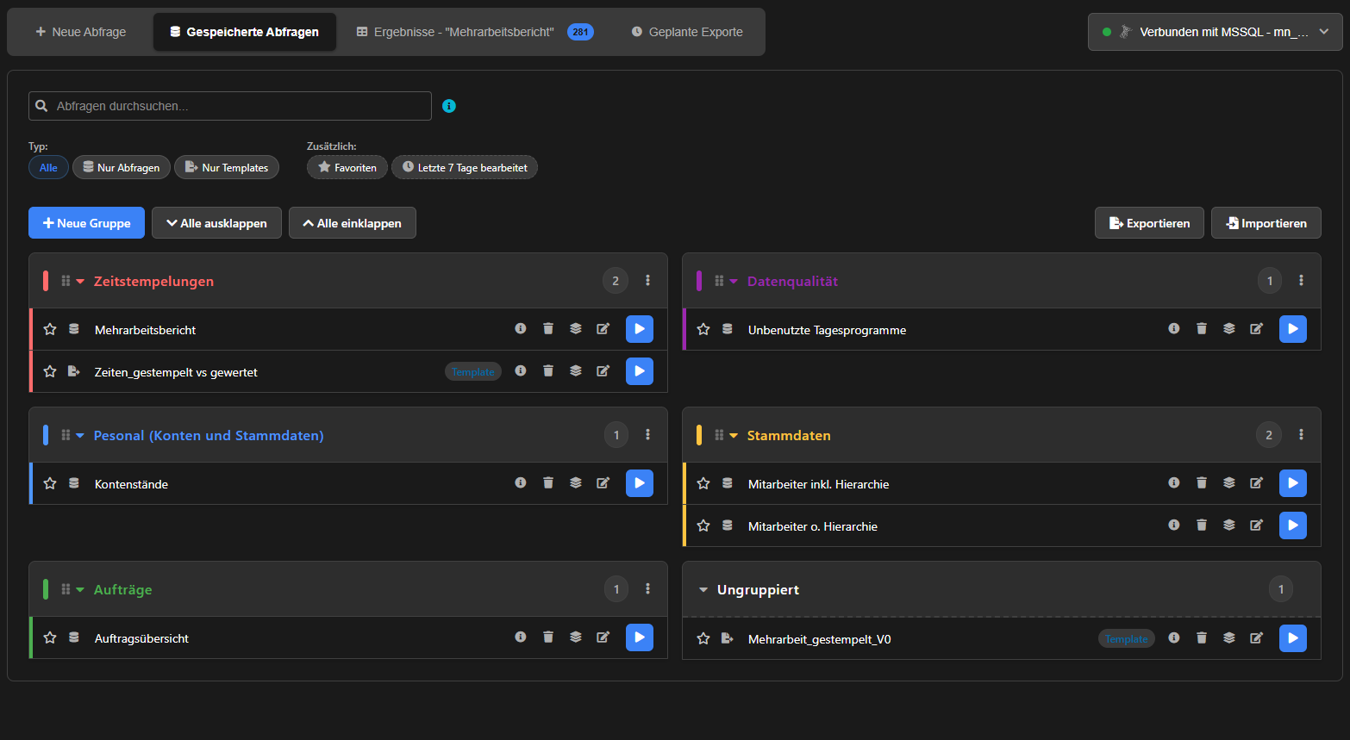Click the Neue Gruppe button
1350x740 pixels.
(86, 223)
